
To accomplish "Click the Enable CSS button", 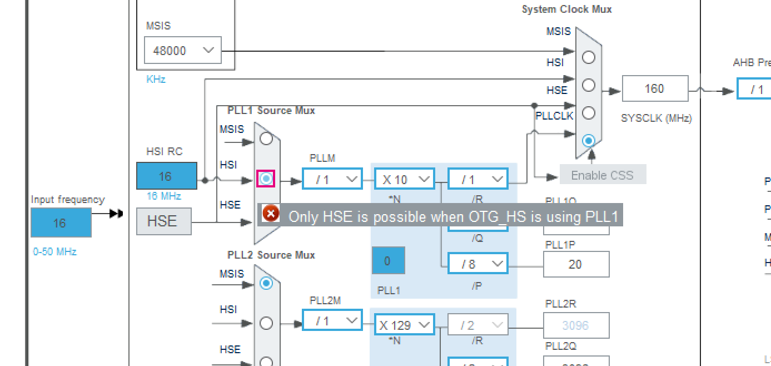I will coord(603,175).
